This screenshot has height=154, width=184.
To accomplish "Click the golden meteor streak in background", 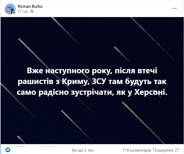I will [x=143, y=122].
